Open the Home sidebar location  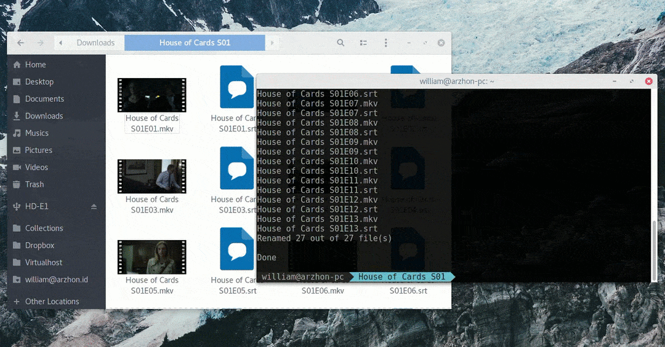(x=56, y=64)
